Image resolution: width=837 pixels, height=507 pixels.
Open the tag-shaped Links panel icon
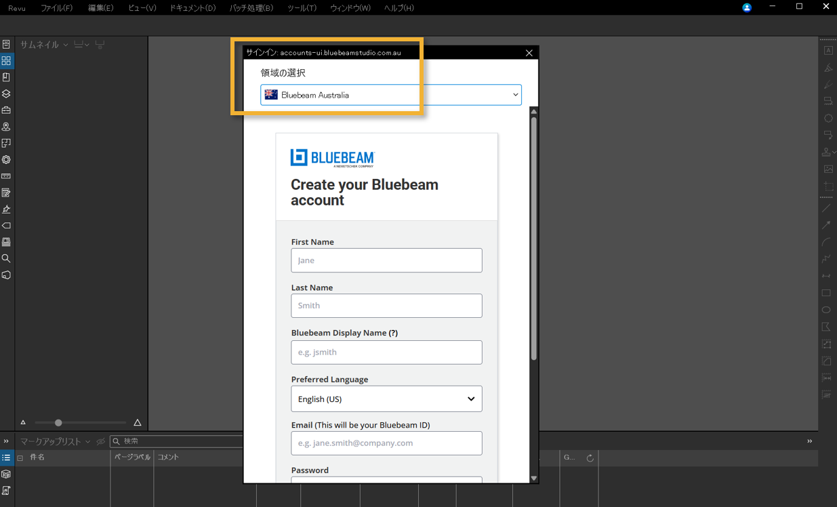[6, 226]
